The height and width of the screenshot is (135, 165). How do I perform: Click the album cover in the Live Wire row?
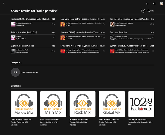pyautogui.click(x=62, y=24)
